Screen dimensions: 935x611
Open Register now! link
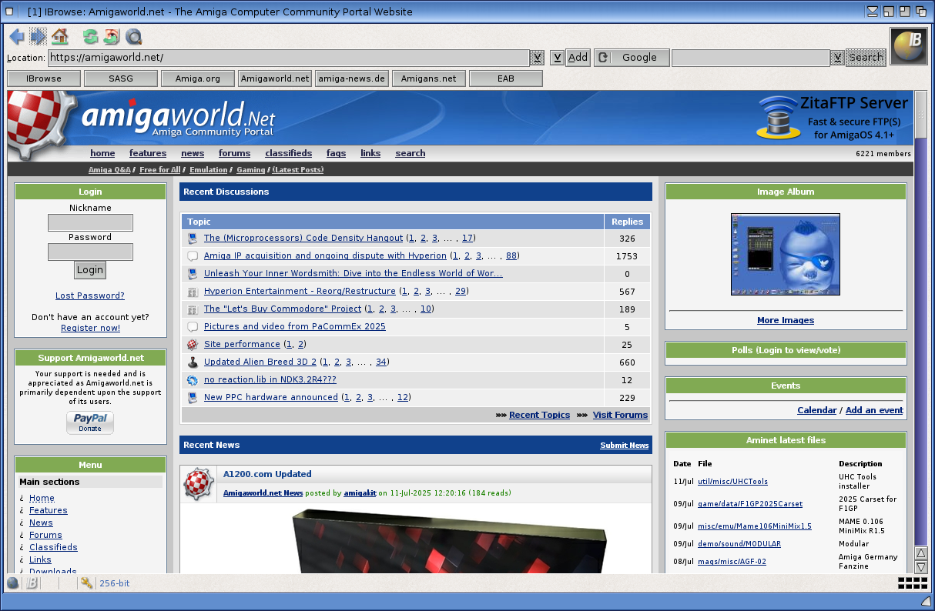(91, 328)
